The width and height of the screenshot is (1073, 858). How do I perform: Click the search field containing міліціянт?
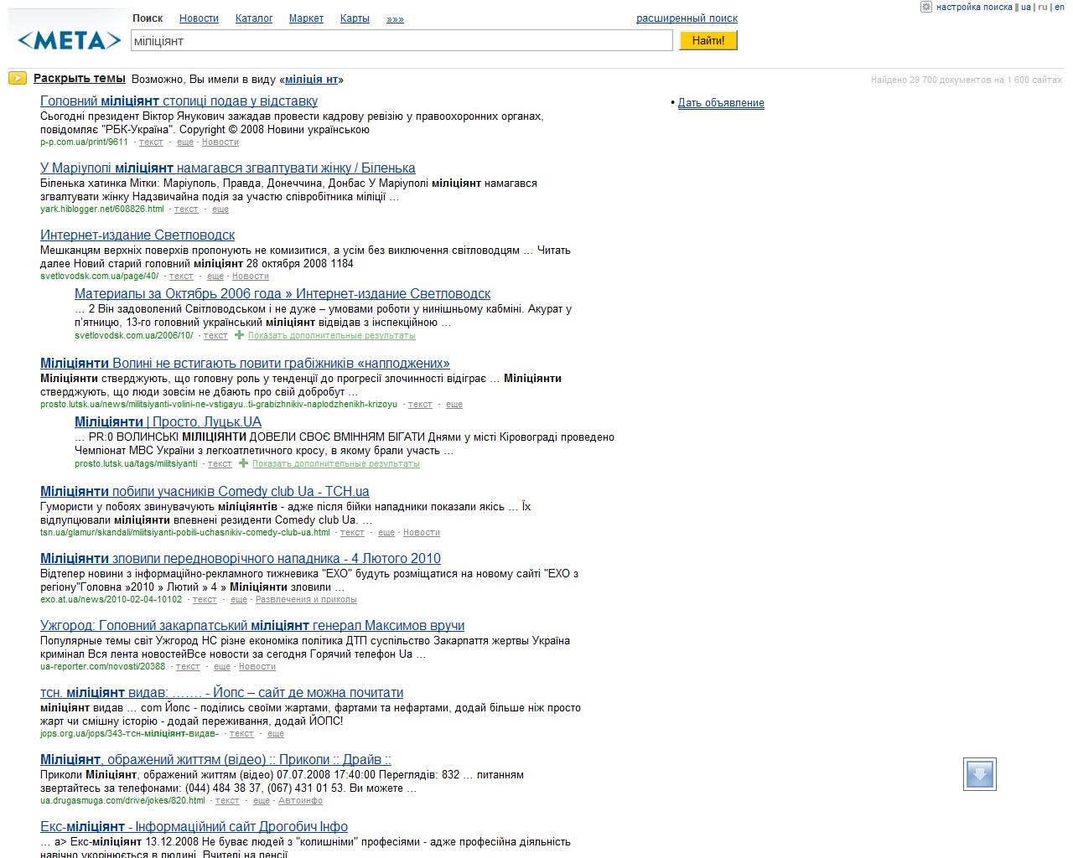click(402, 40)
